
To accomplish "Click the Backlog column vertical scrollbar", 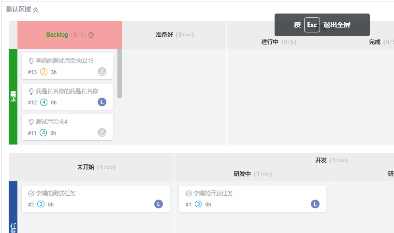I will 119,73.
